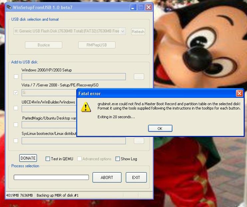Screen dimensions: 247x207
Task: Launch the RMPrepUSB tool
Action: coord(97,45)
